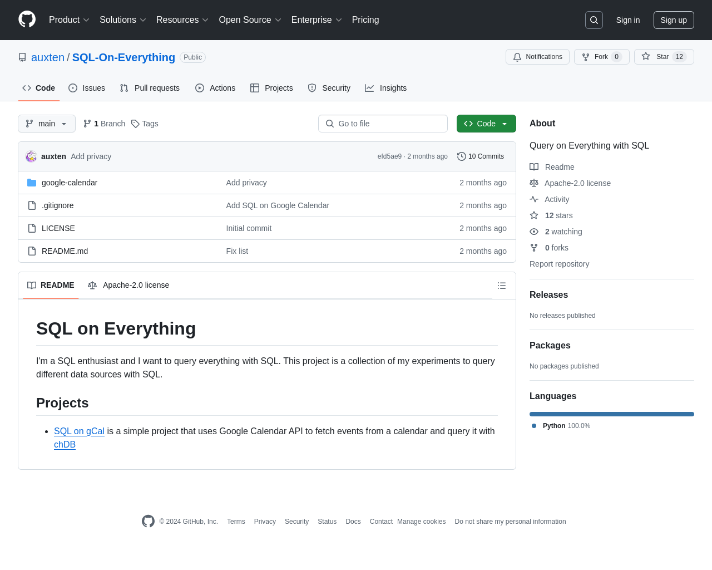
Task: Open the Pricing page
Action: pos(365,20)
